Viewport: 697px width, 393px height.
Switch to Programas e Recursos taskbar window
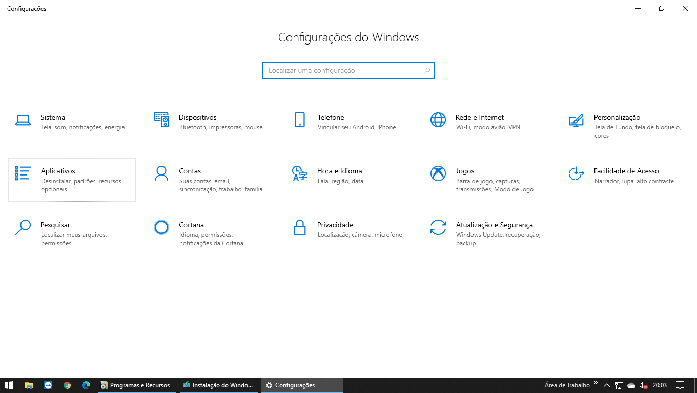click(136, 385)
